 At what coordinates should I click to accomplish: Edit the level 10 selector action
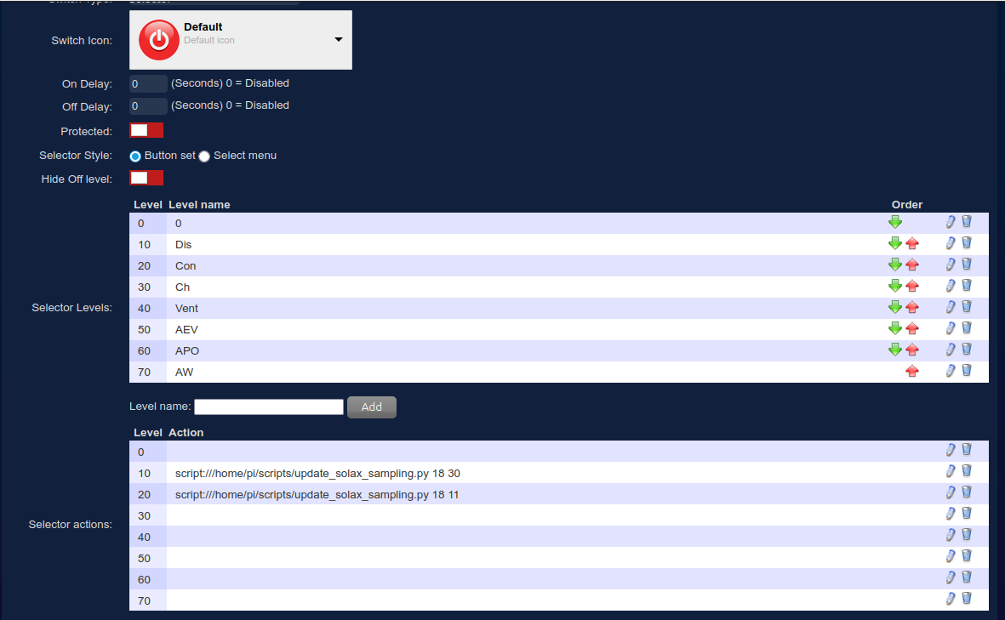coord(950,470)
